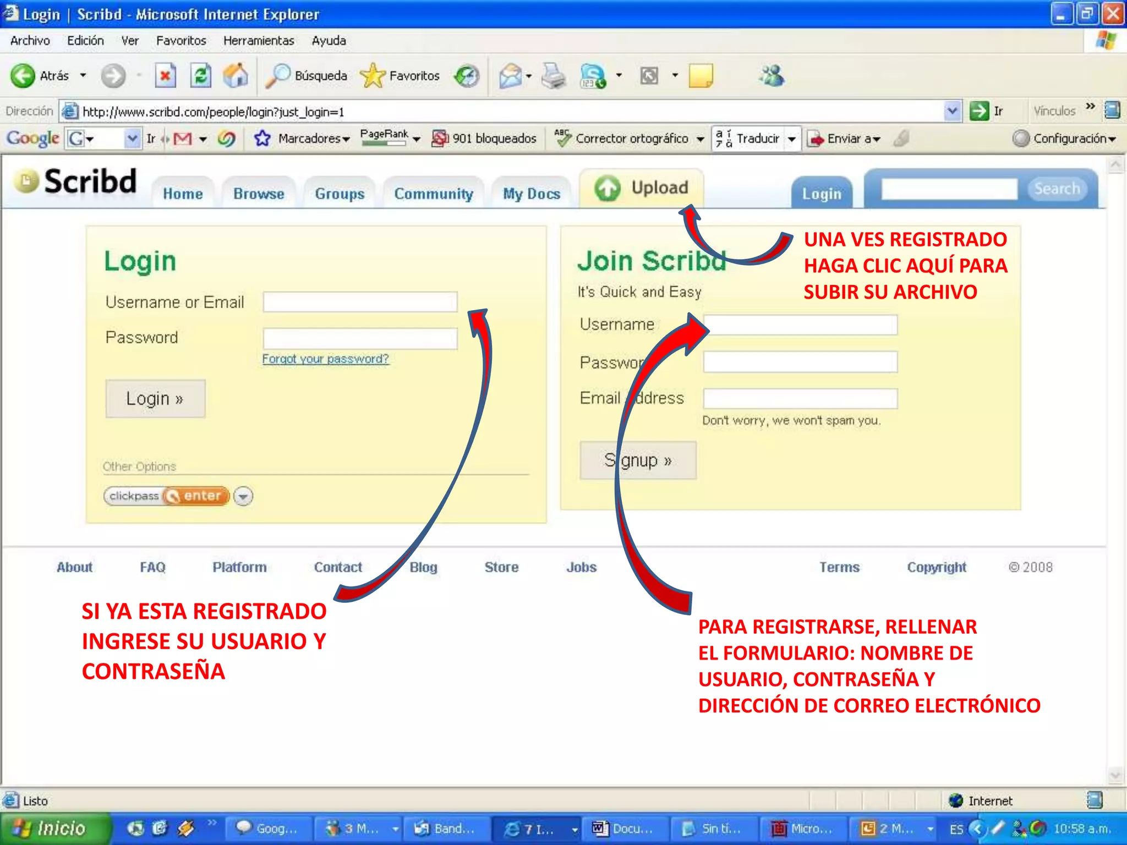Screen dimensions: 1127x845
Task: Click the browser address bar URL
Action: pyautogui.click(x=213, y=112)
